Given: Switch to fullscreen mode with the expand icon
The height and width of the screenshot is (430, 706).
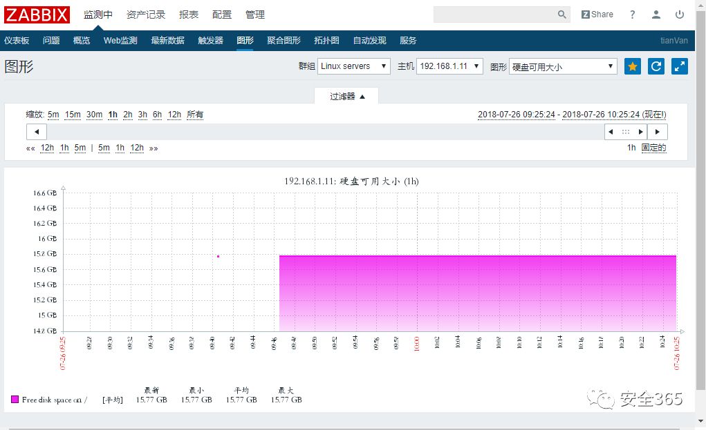Looking at the screenshot, I should (x=680, y=66).
